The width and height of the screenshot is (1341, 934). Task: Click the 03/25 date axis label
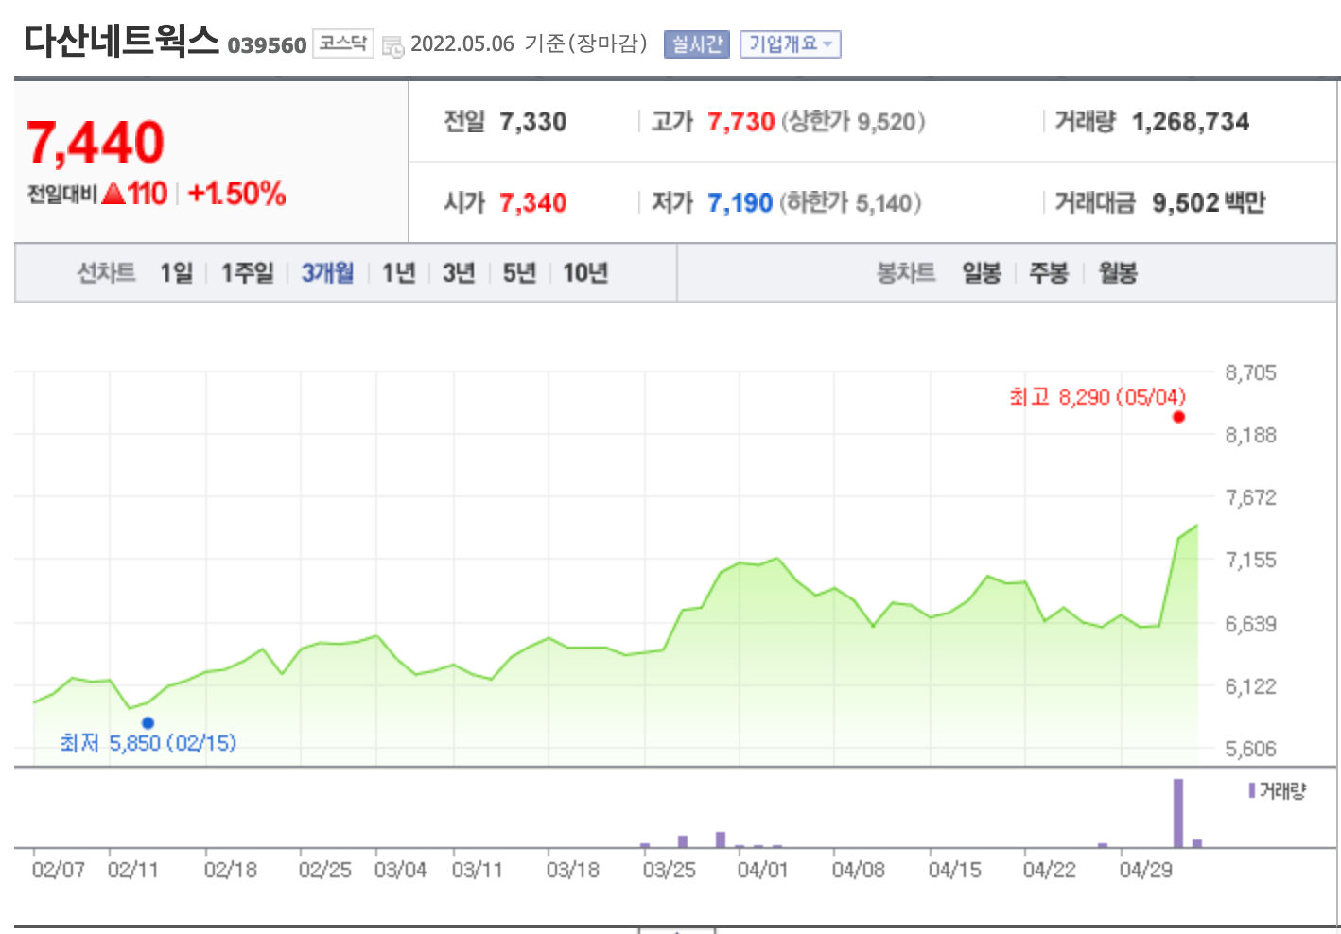(x=670, y=870)
